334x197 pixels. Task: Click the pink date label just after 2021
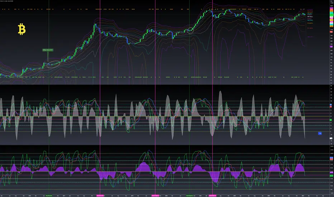pyautogui.click(x=213, y=196)
